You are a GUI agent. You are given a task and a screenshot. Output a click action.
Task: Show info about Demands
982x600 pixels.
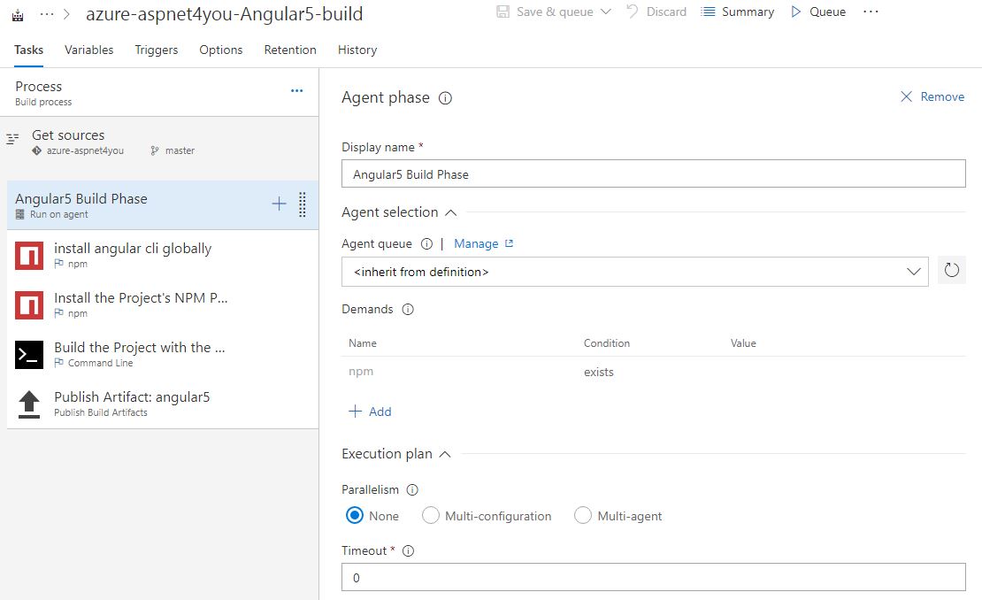[408, 310]
